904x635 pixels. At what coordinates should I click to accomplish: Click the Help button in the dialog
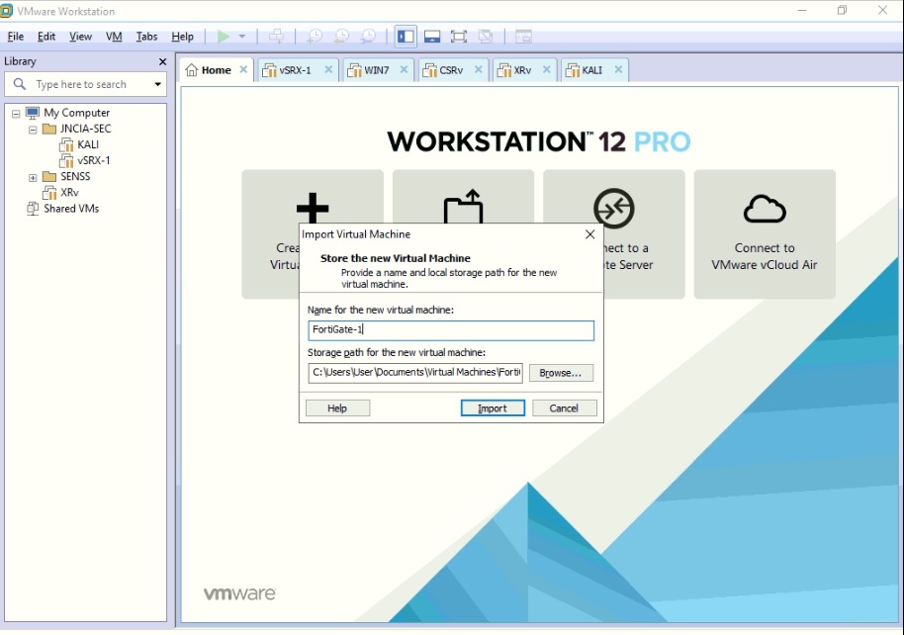coord(337,408)
